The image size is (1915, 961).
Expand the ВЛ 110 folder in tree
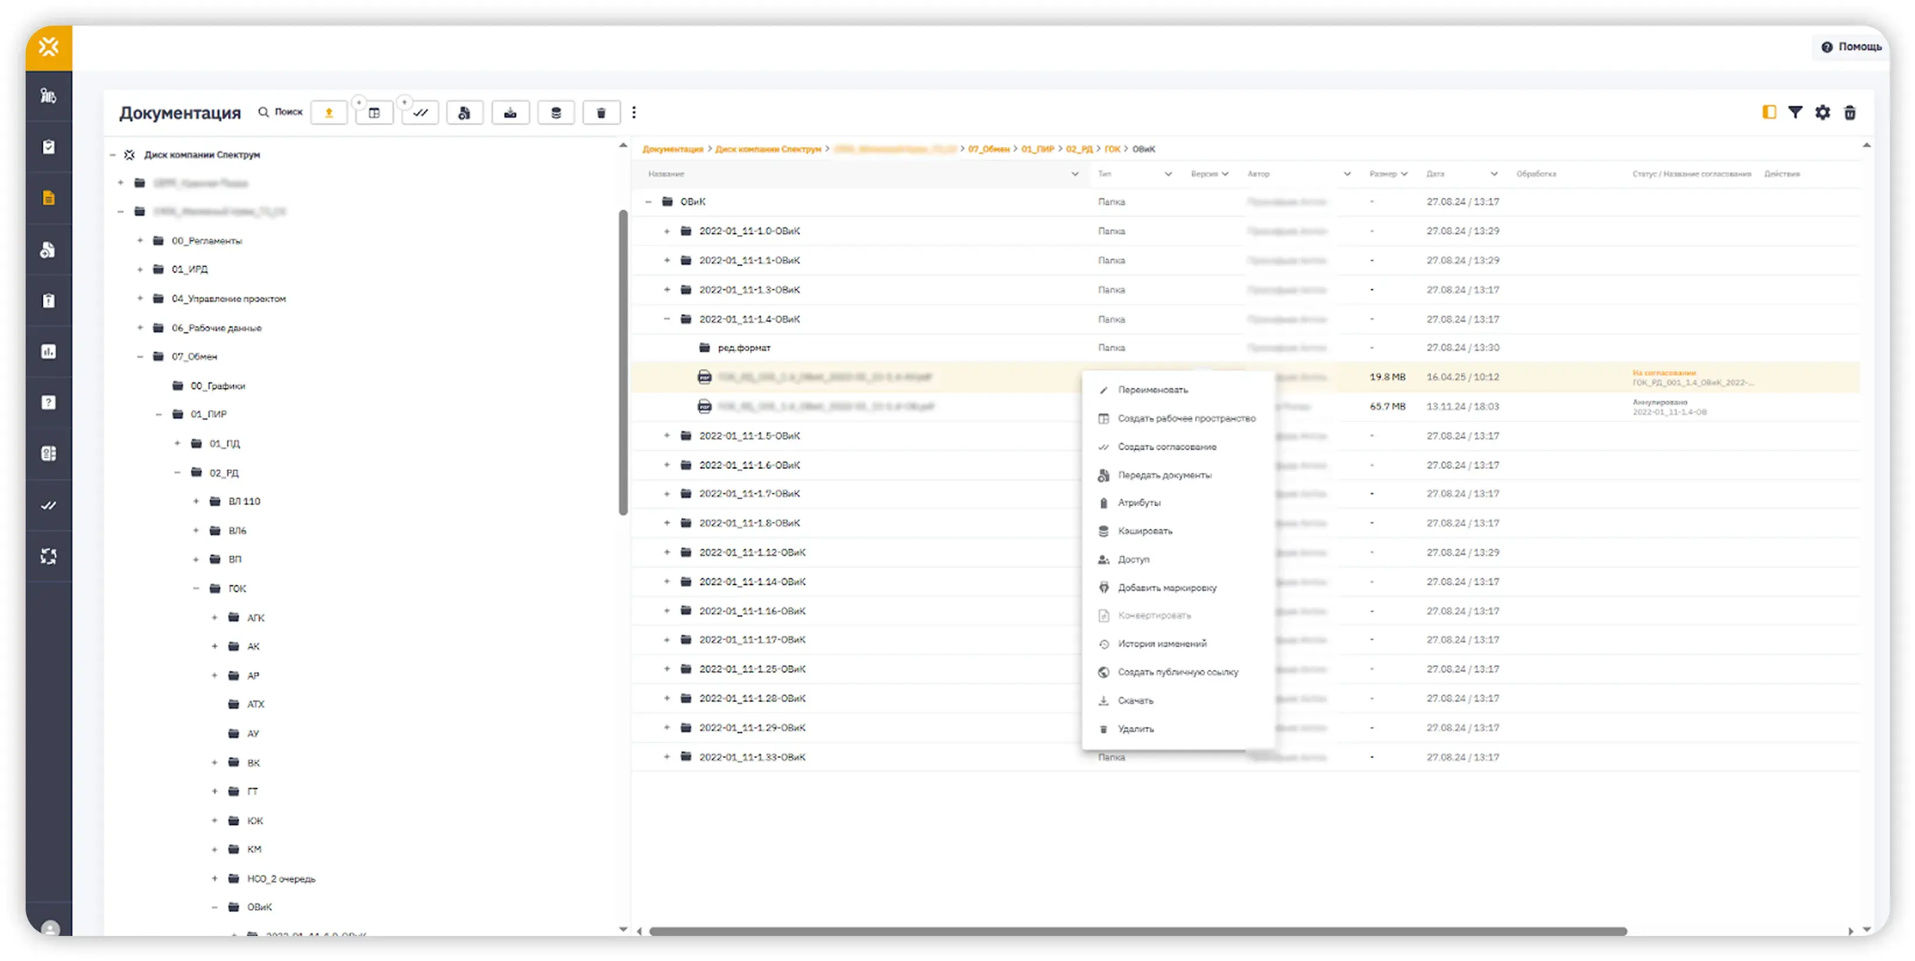pos(196,501)
